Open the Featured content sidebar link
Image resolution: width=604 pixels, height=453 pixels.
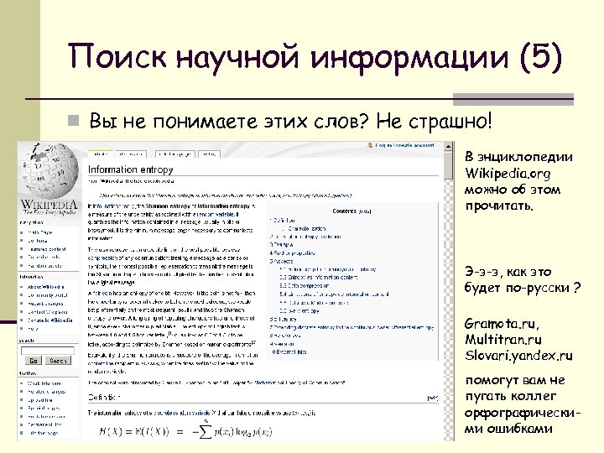[x=47, y=249]
